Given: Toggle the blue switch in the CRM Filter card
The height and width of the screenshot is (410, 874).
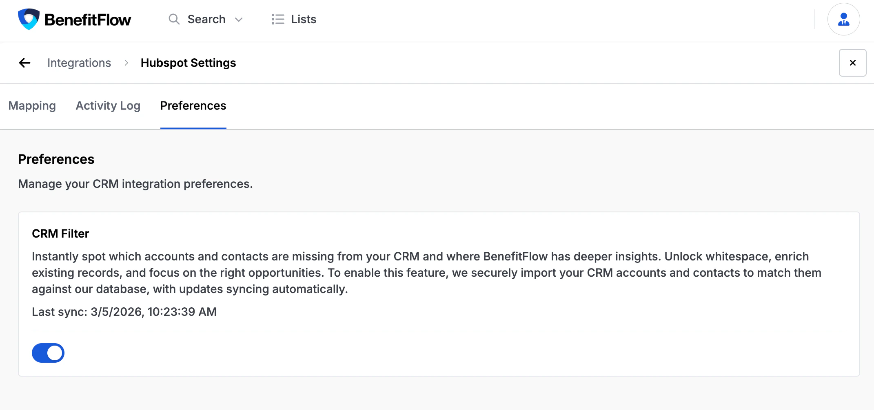Looking at the screenshot, I should click(48, 353).
